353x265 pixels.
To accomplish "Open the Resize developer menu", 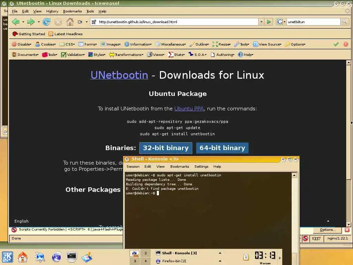I will (222, 45).
